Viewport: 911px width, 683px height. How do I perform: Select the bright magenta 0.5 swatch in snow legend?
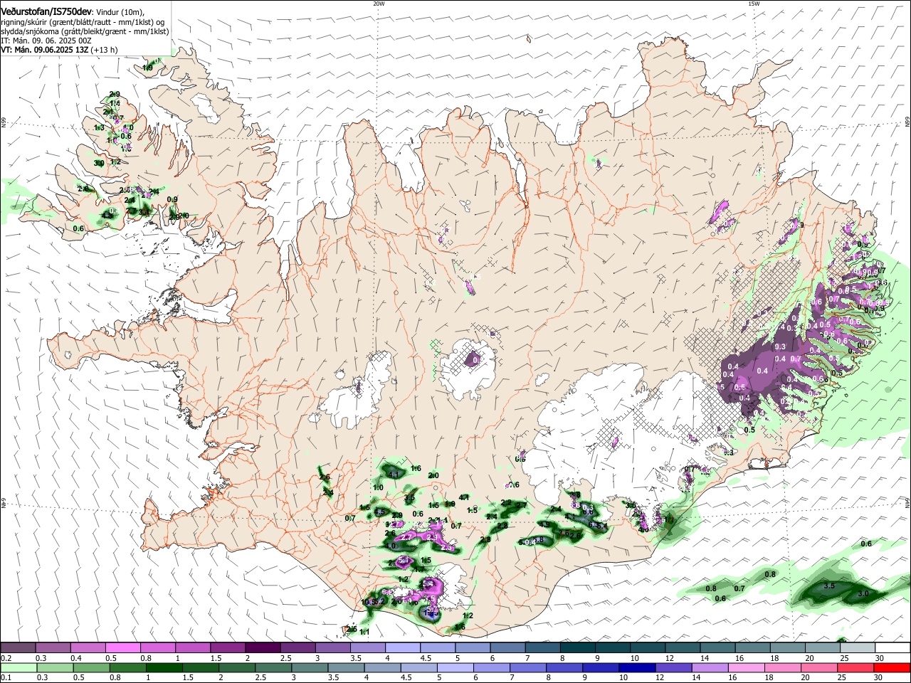[124, 647]
